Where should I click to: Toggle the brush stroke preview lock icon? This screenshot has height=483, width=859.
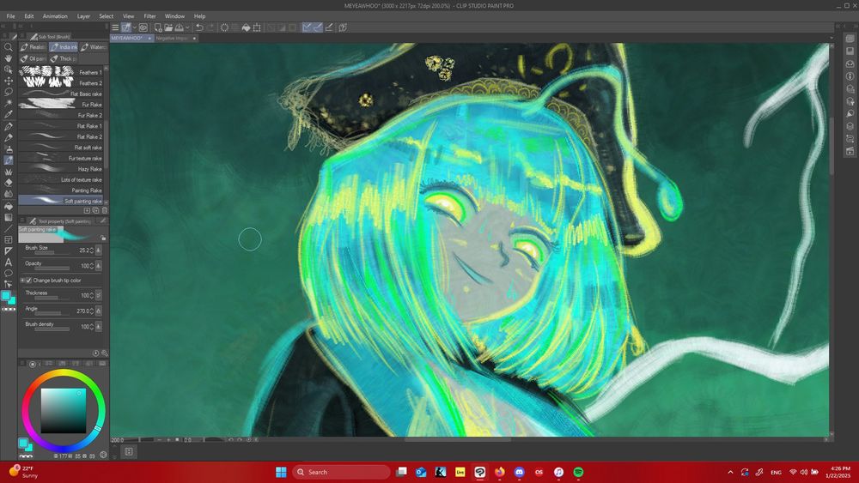tap(102, 238)
